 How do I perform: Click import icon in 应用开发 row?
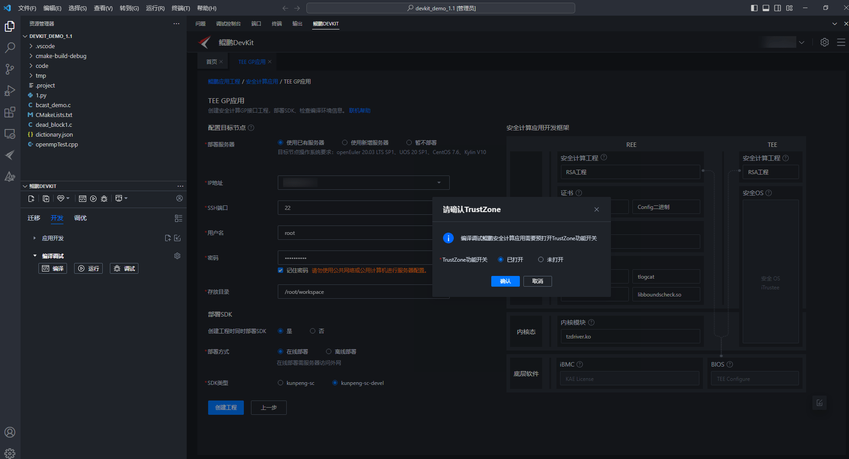177,238
